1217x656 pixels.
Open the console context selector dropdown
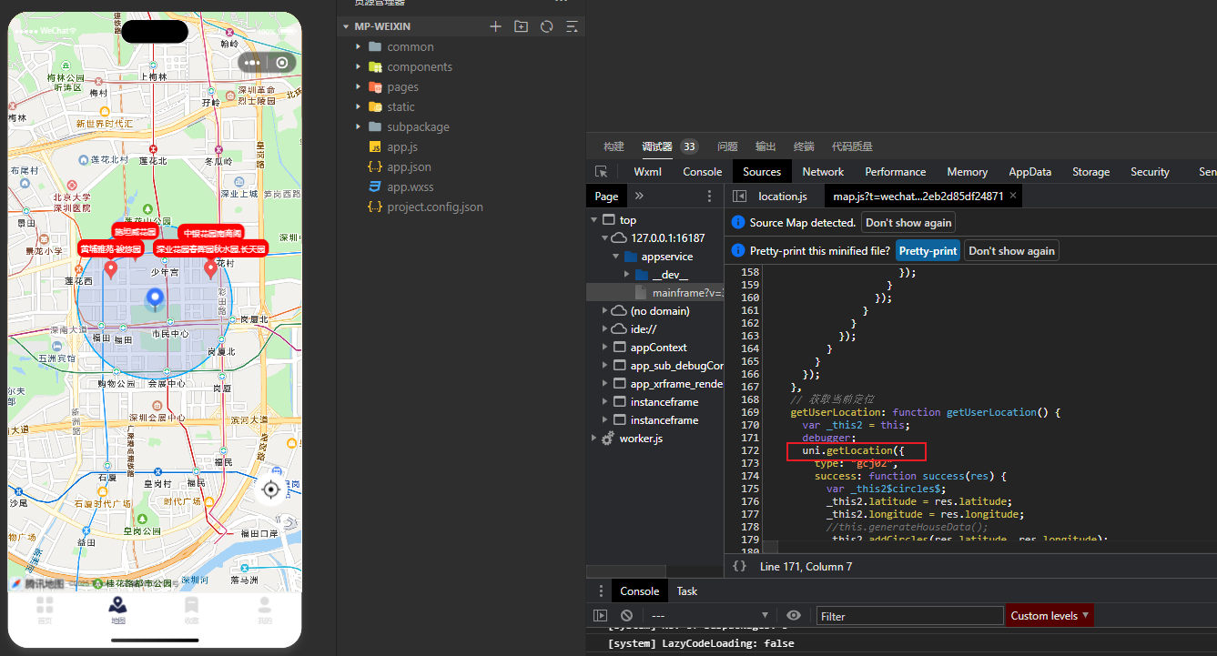coord(708,616)
